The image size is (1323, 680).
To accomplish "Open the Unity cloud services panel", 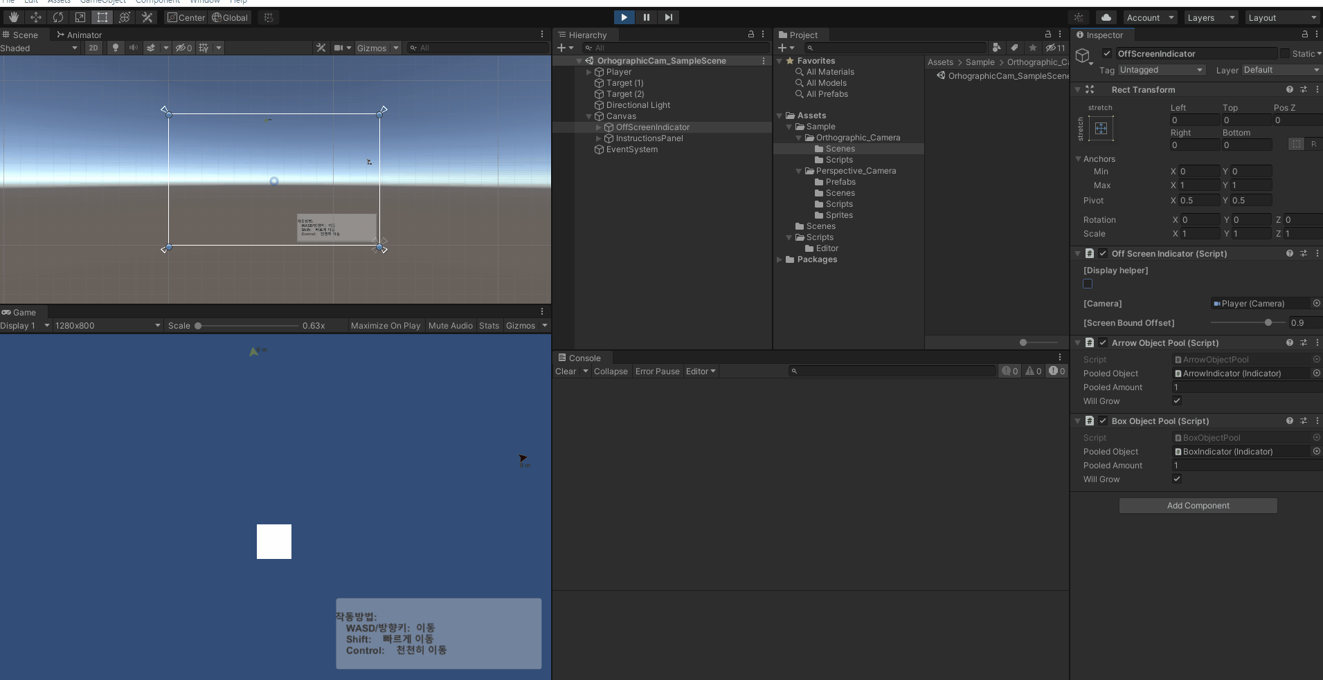I will (1106, 17).
